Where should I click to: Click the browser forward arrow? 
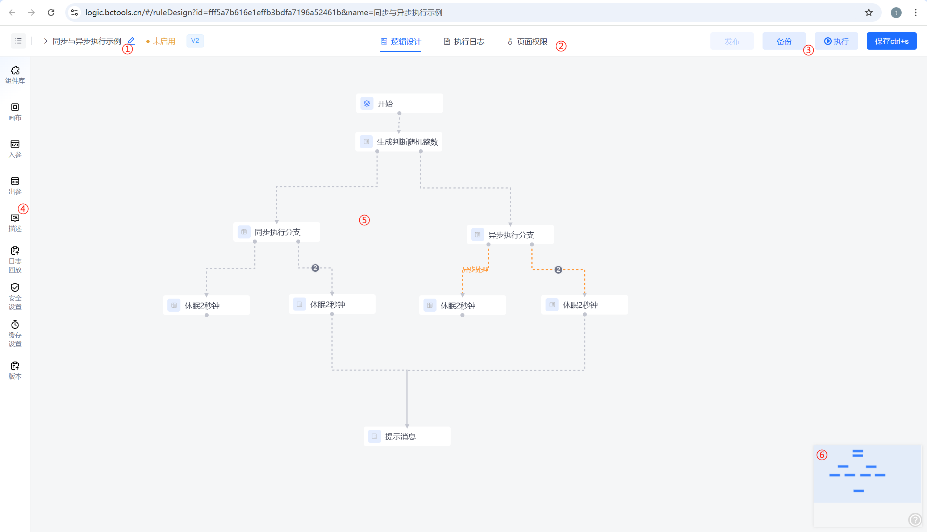point(32,12)
